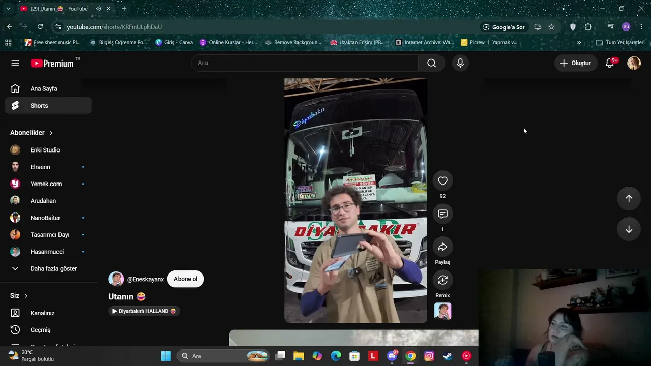Reload the current page
This screenshot has height=366, width=651.
(x=40, y=27)
